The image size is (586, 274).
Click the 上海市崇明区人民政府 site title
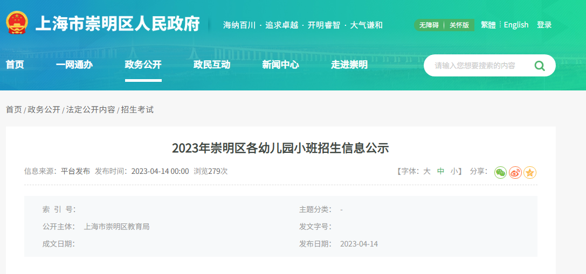tap(118, 24)
